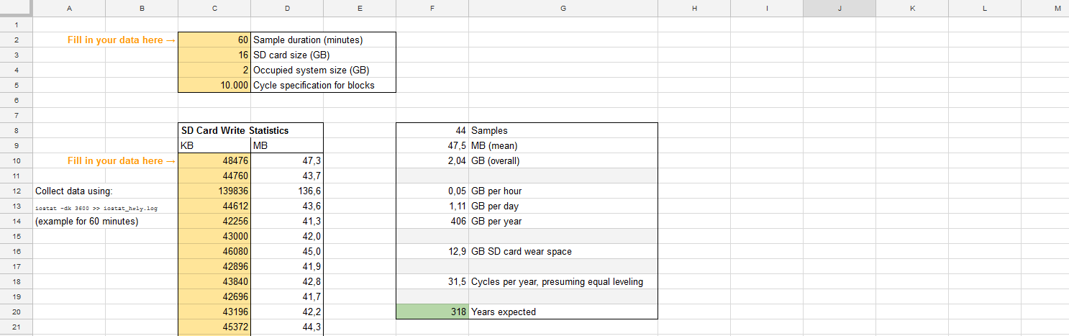
Task: Click the SD card size value 16
Action: (214, 55)
